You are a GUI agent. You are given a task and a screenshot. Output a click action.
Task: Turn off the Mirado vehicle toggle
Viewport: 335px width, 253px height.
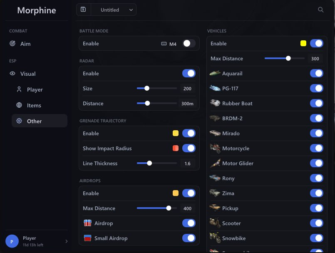(317, 133)
